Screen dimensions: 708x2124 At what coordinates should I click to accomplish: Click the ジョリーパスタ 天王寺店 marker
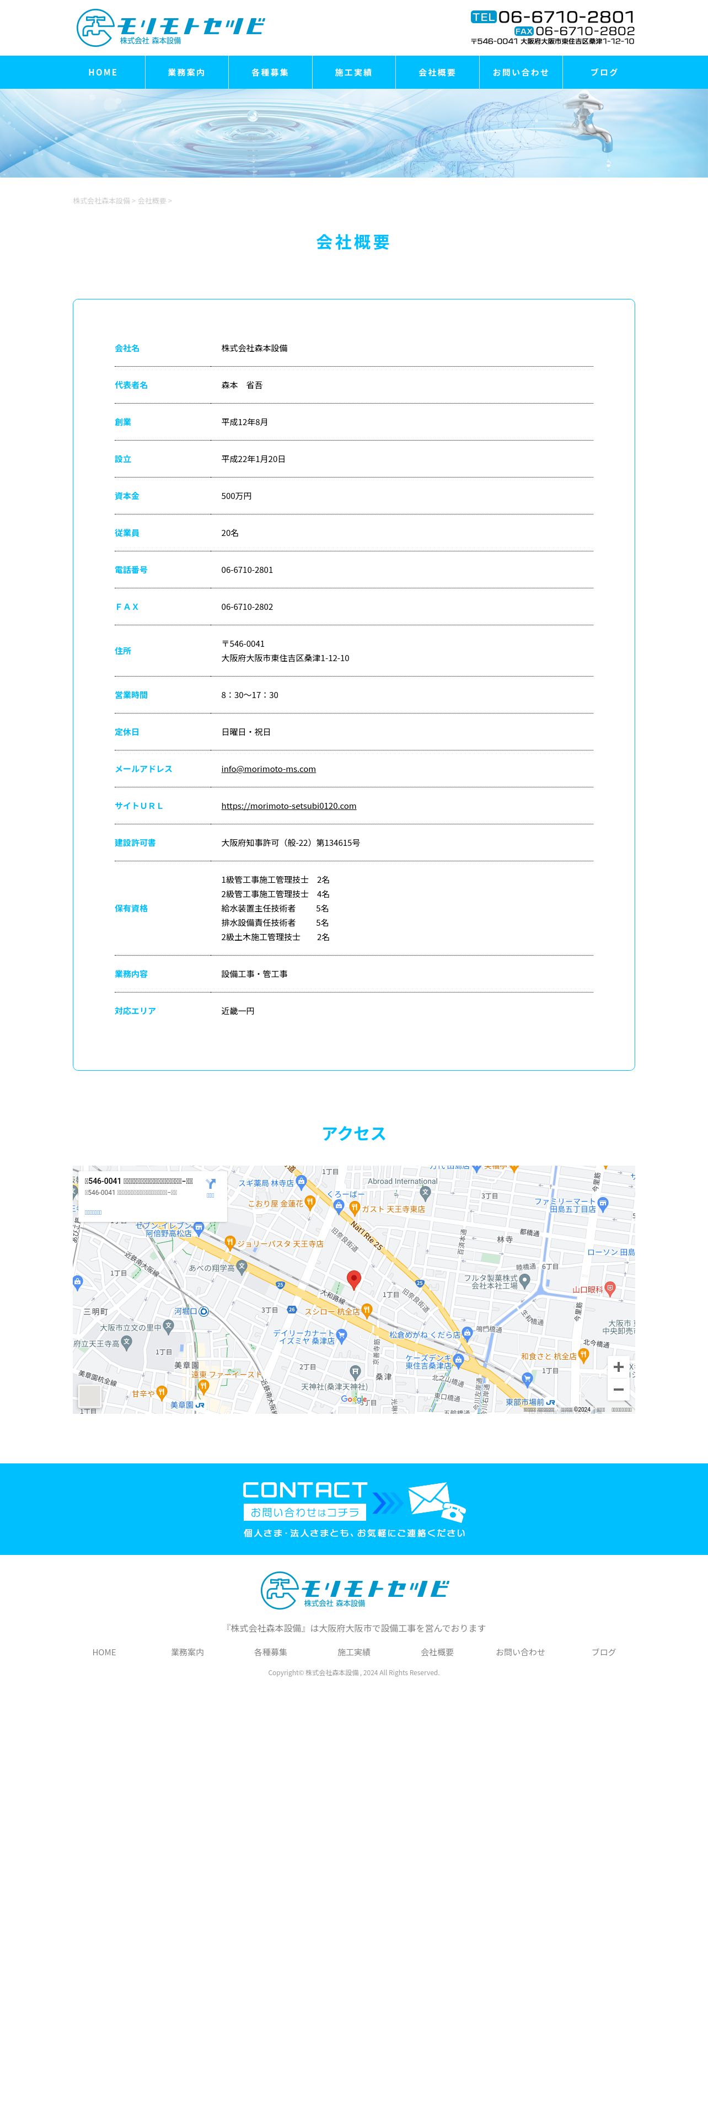(x=230, y=1242)
